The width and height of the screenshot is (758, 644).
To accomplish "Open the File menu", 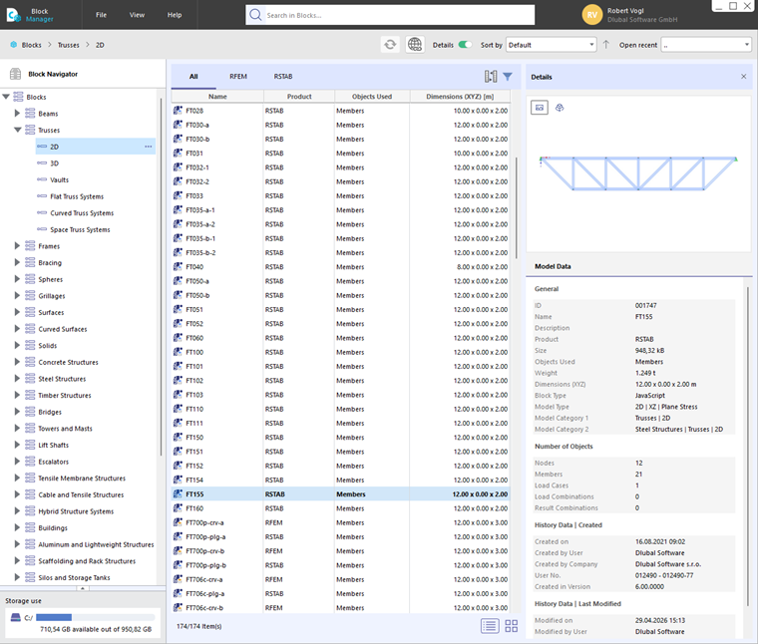I will [101, 15].
